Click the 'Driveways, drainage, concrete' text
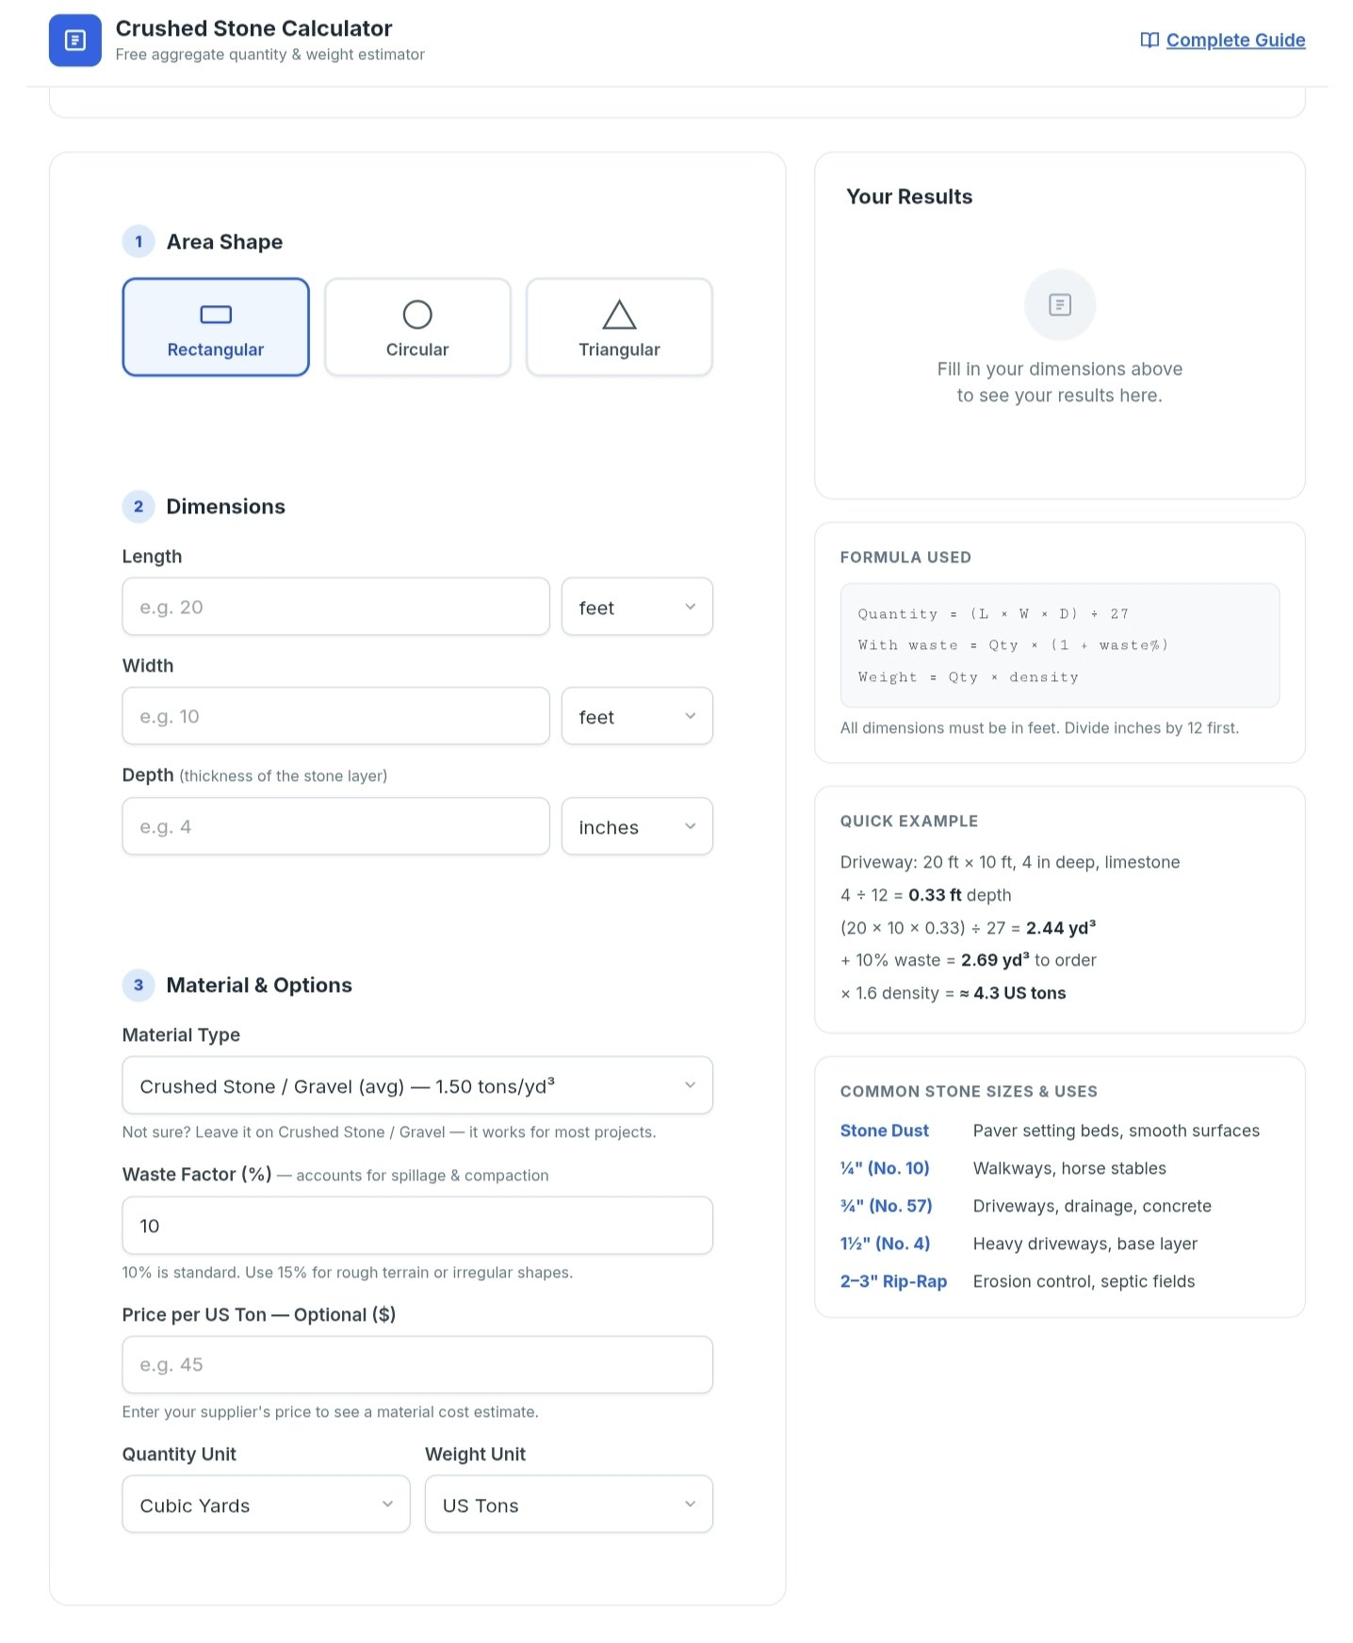Viewport: 1353px width, 1643px height. click(x=1092, y=1206)
